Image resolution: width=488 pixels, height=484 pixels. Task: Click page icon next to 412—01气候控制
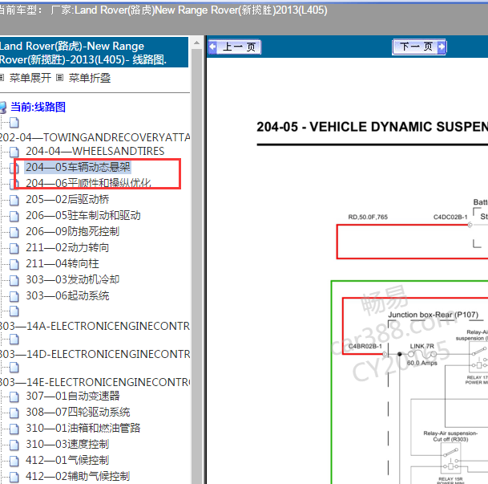14,461
